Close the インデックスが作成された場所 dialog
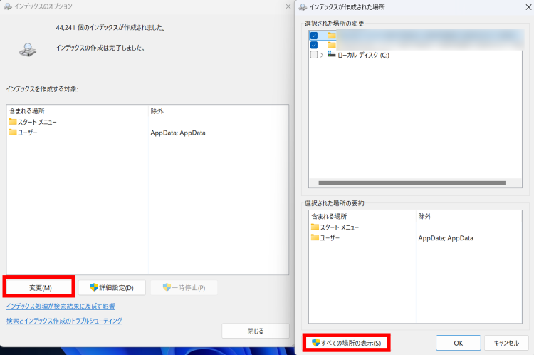The image size is (534, 355). click(x=528, y=7)
